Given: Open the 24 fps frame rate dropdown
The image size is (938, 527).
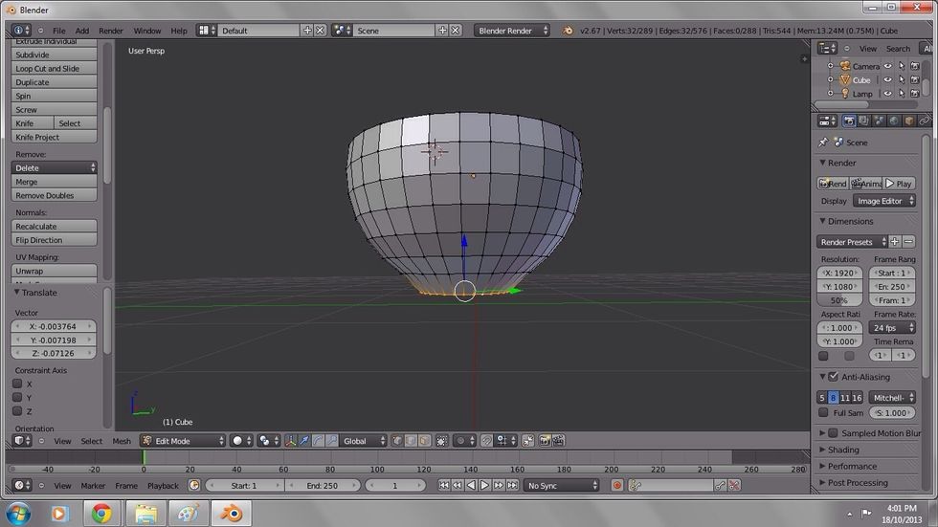Looking at the screenshot, I should (x=892, y=327).
